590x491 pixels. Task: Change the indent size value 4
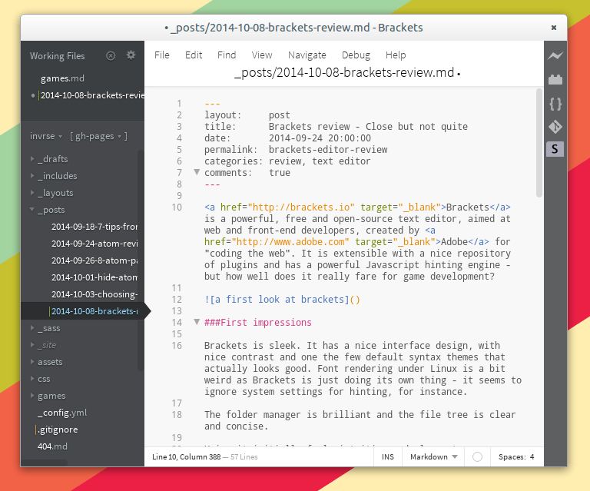tap(532, 456)
